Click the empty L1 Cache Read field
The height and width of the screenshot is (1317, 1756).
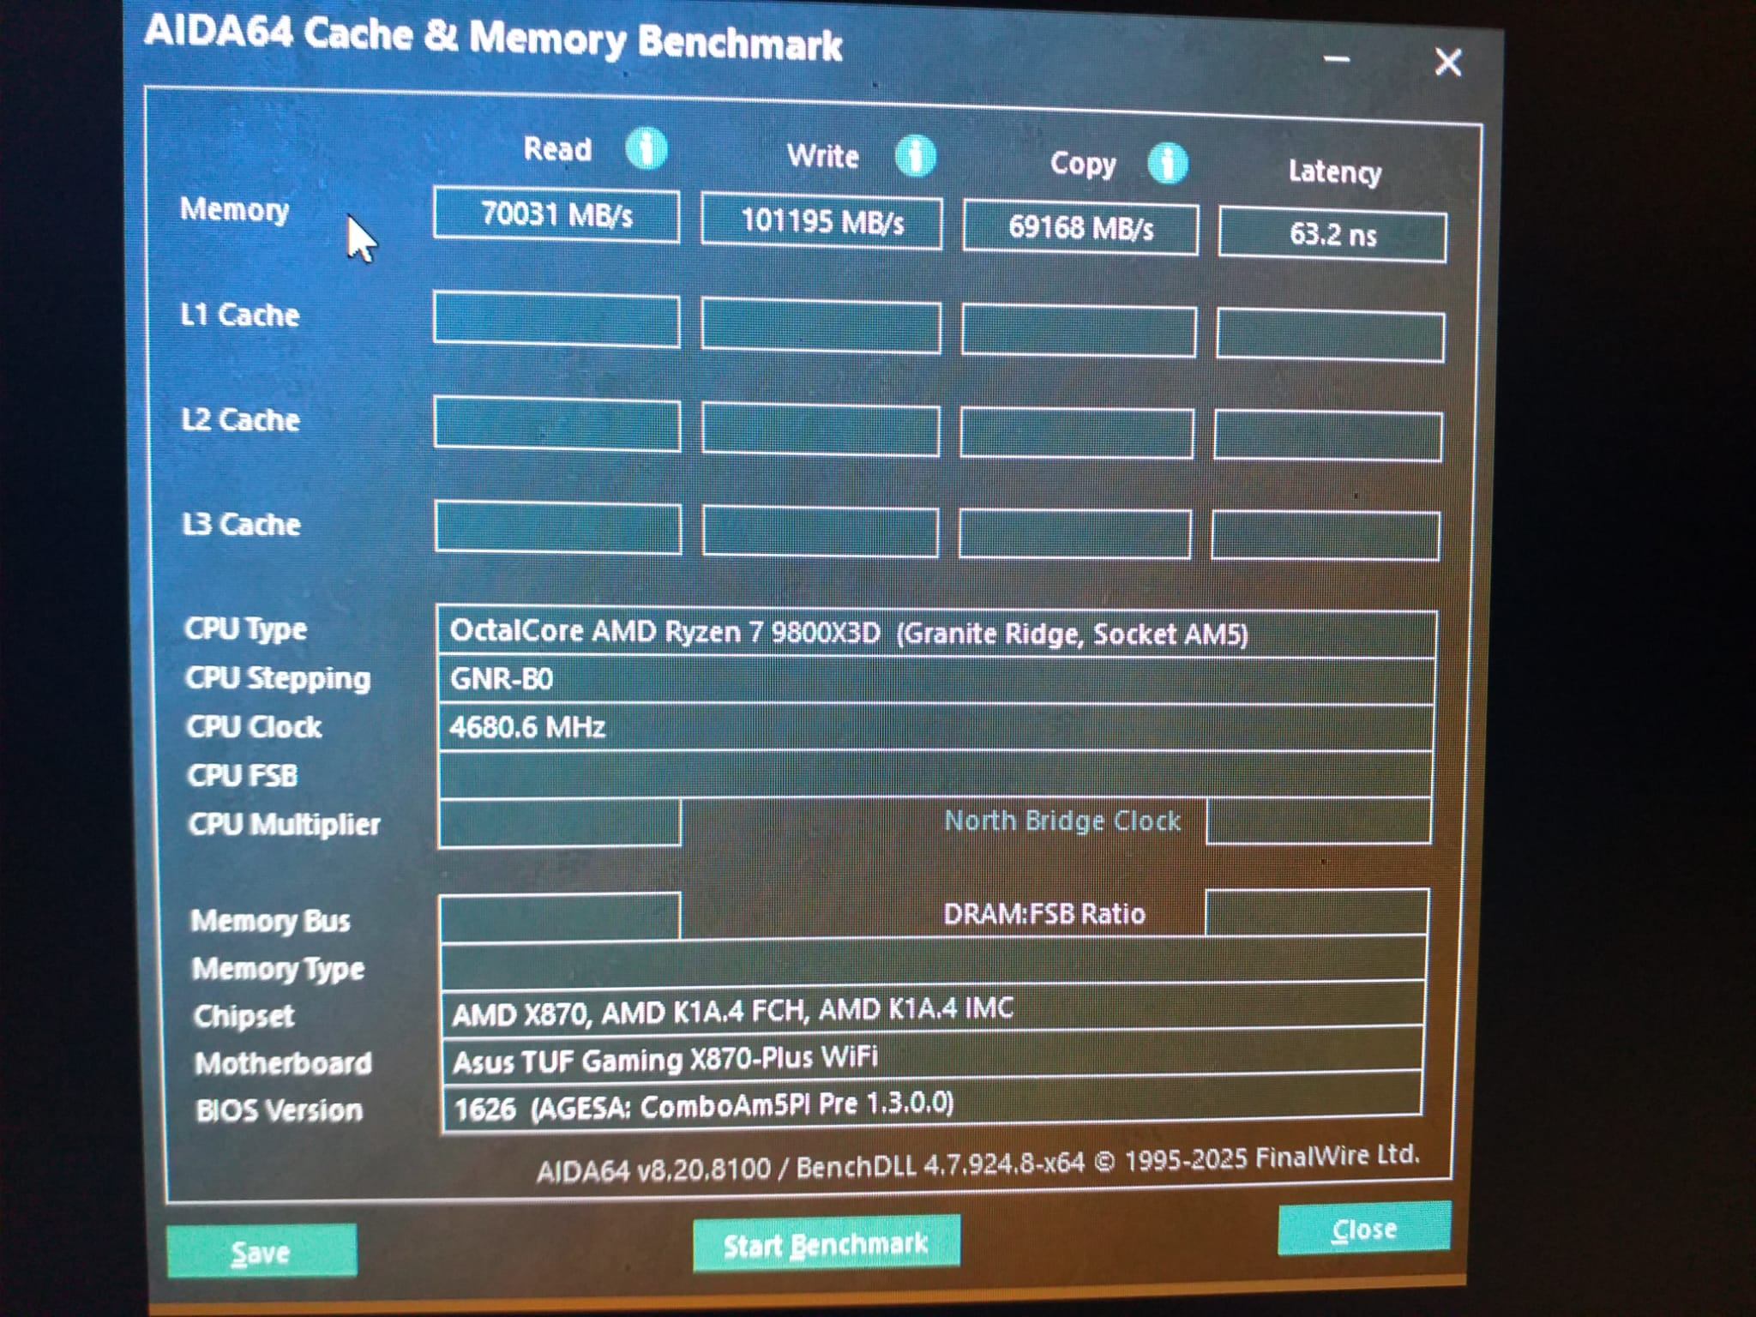[556, 320]
